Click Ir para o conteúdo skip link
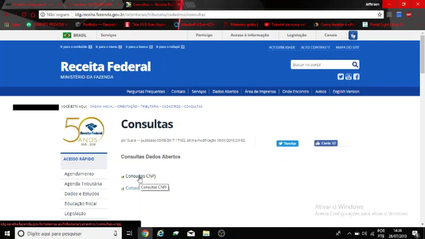The image size is (425, 239). (x=76, y=47)
